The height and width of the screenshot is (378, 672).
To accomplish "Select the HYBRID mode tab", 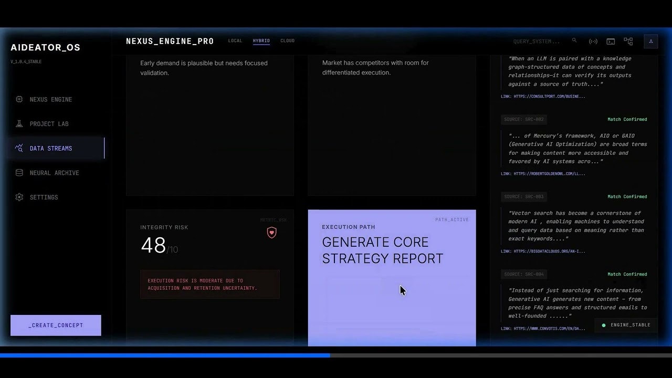I will [x=261, y=41].
